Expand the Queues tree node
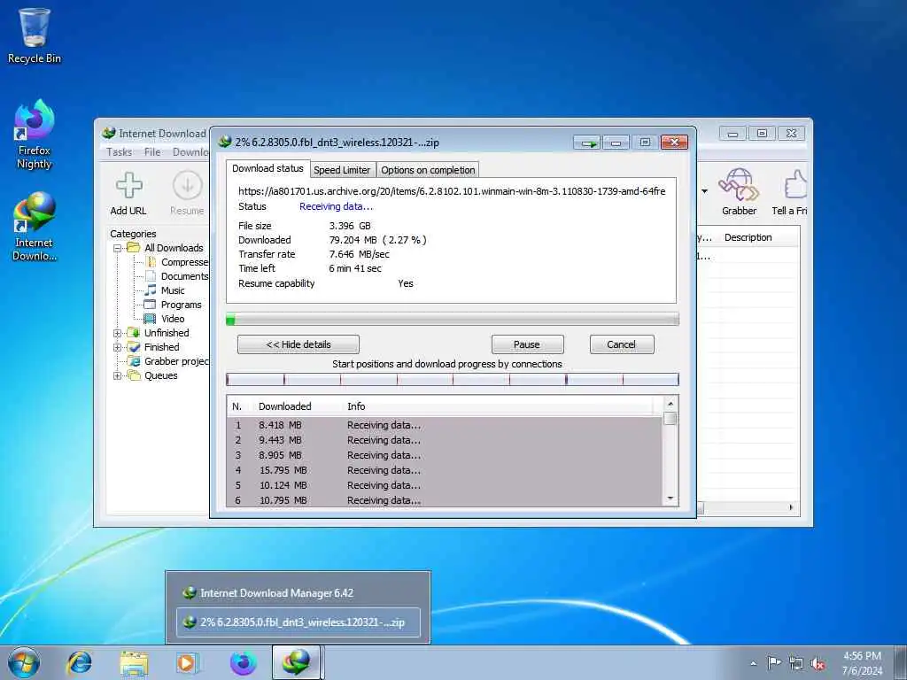 118,375
